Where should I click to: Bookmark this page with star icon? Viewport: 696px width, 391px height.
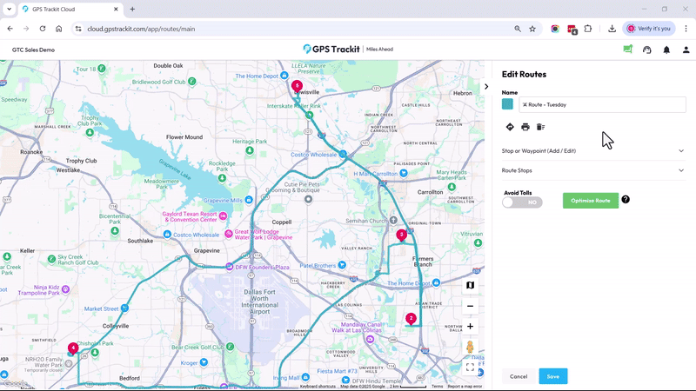click(x=532, y=29)
